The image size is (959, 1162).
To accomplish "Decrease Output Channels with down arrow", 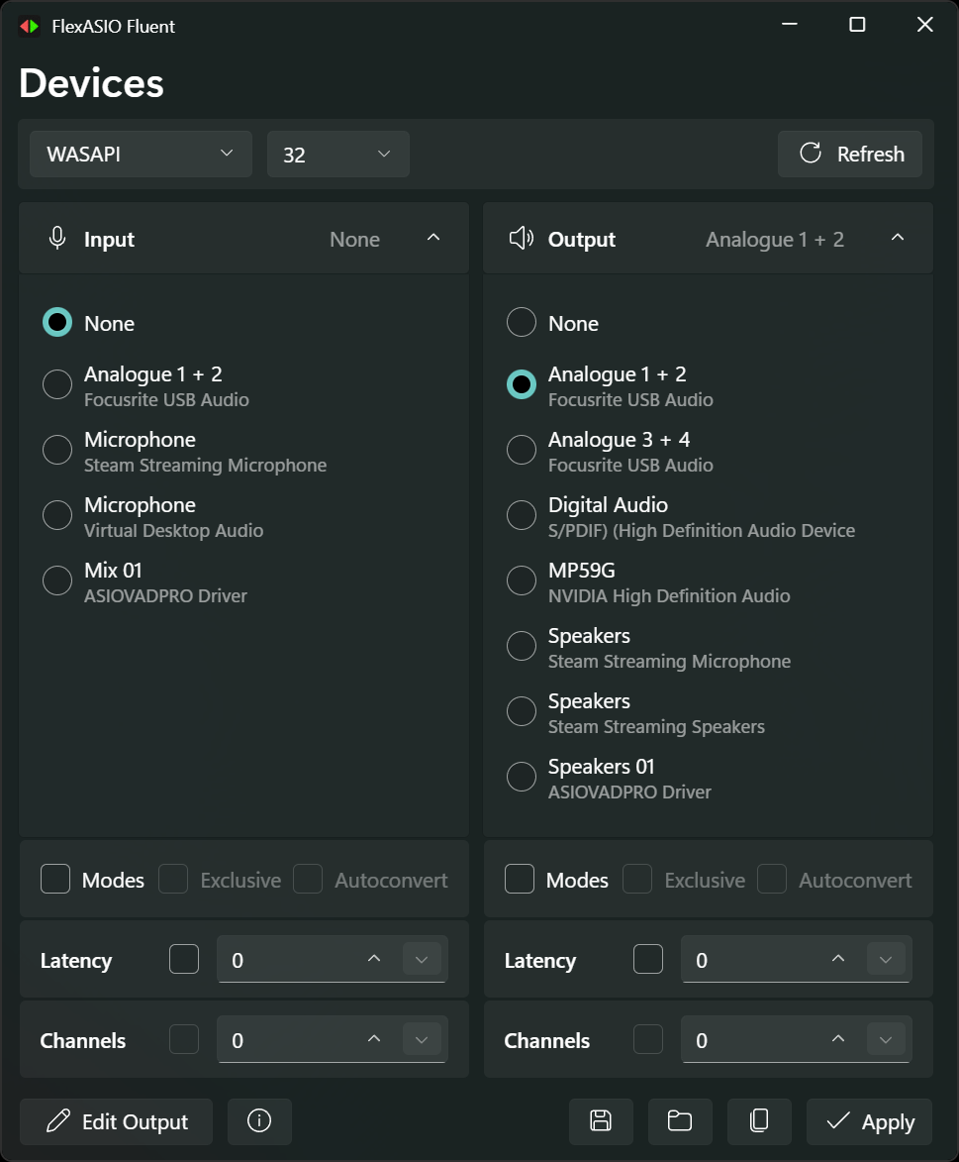I will (886, 1039).
